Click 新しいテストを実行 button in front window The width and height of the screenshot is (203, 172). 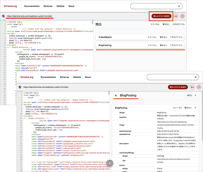(178, 87)
